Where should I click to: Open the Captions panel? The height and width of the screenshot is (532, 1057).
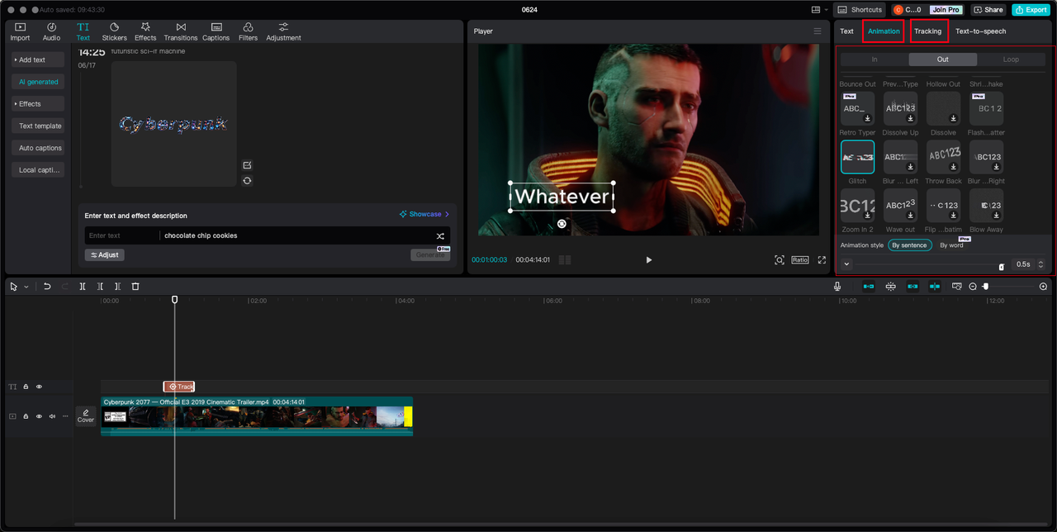click(216, 31)
